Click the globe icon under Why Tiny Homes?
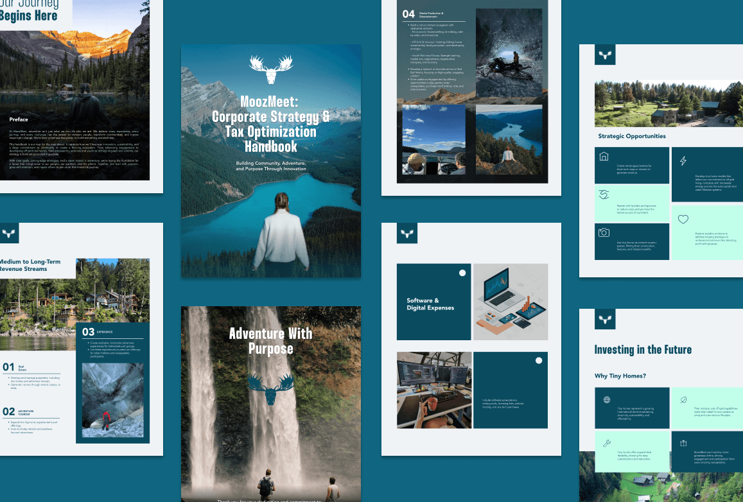This screenshot has height=502, width=743. (606, 400)
